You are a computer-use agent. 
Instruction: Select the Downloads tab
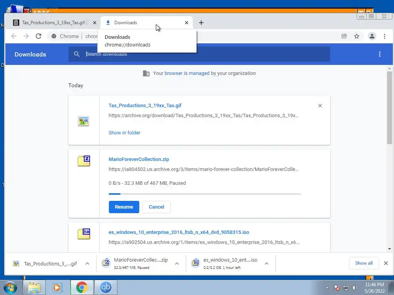click(x=147, y=23)
